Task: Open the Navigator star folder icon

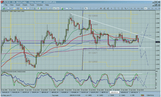Action: [x=21, y=8]
